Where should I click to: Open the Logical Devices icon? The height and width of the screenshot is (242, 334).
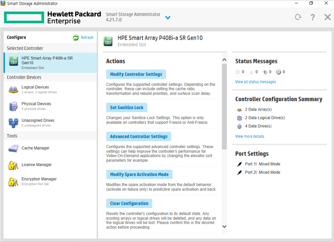click(13, 89)
